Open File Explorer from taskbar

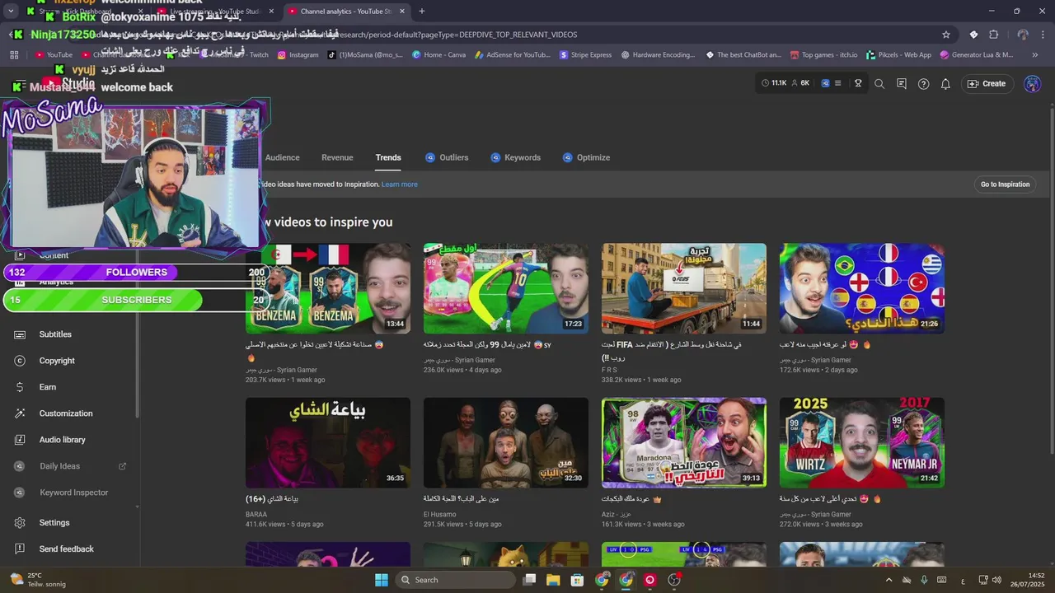pos(553,580)
